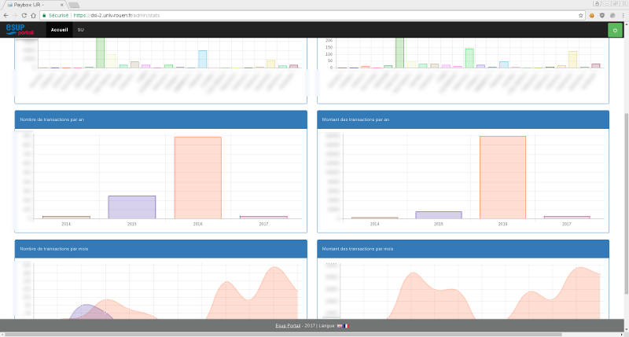Bookmark this page with the star icon

pyautogui.click(x=580, y=15)
